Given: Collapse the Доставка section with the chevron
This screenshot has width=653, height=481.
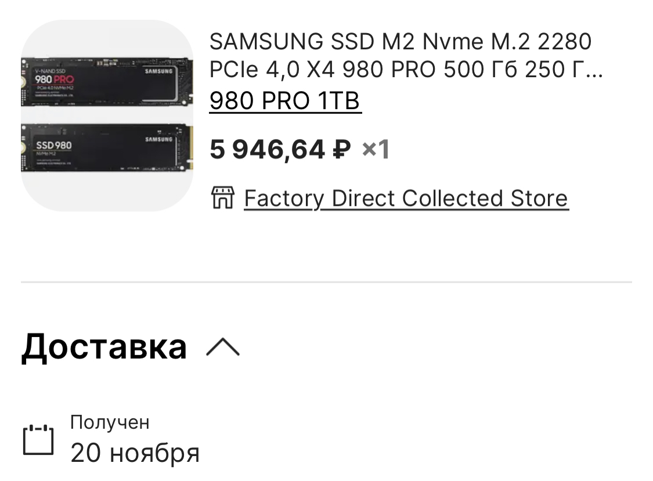Looking at the screenshot, I should tap(223, 347).
